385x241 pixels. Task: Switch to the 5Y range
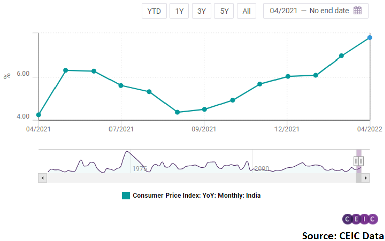(224, 11)
